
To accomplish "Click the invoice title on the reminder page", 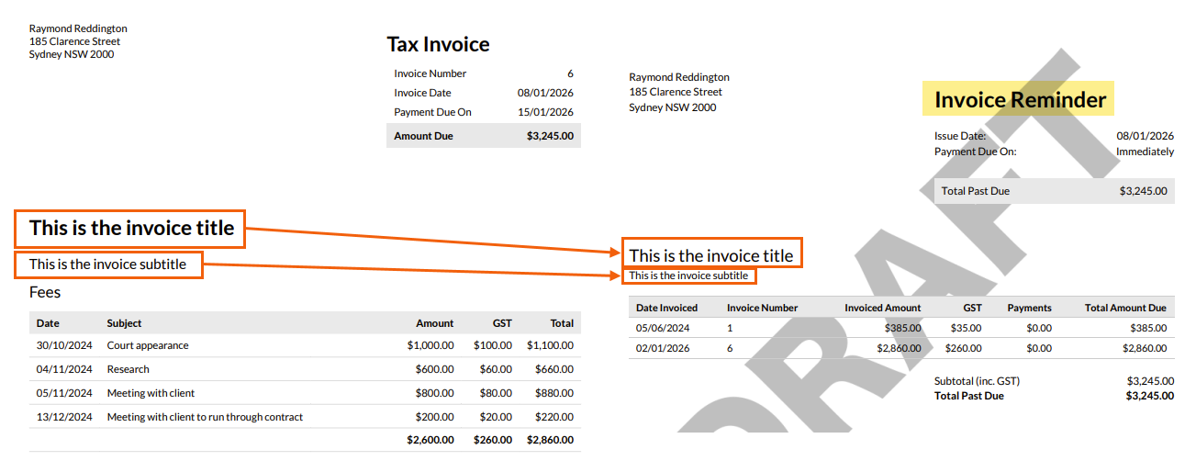I will 710,255.
